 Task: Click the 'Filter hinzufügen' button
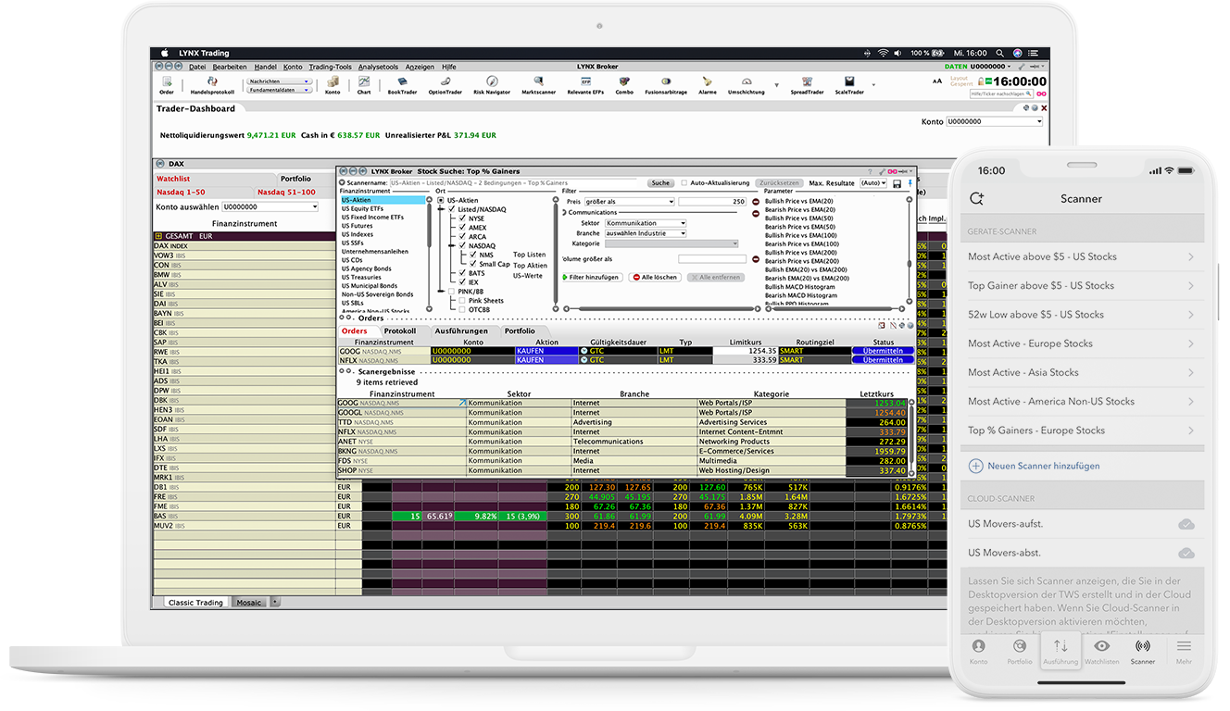(x=592, y=277)
